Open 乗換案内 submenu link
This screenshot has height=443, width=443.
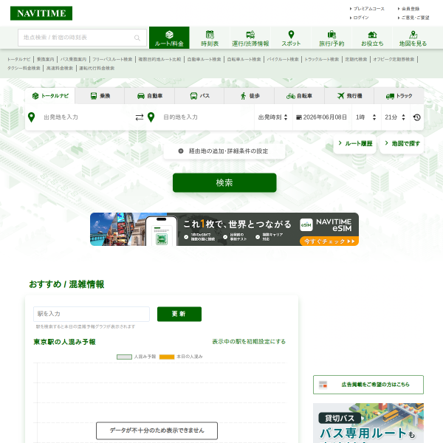46,59
